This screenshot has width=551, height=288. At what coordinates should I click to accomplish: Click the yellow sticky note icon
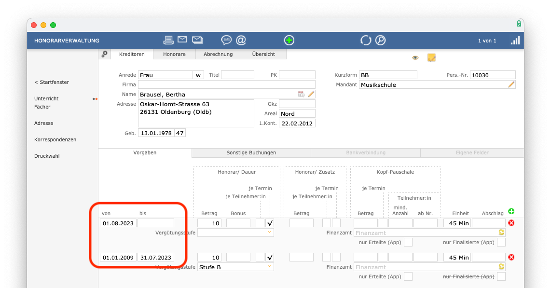431,57
